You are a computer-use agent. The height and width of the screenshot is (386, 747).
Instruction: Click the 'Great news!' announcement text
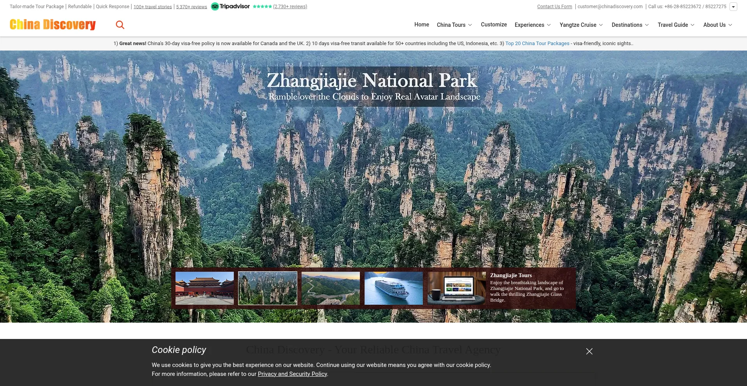[133, 44]
